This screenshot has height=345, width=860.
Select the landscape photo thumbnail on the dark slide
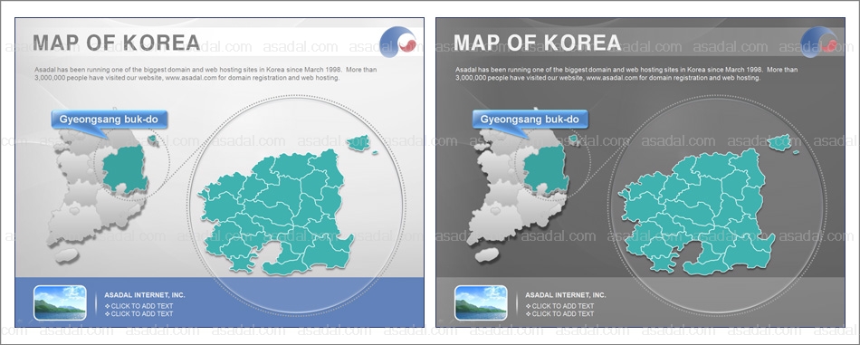point(481,302)
